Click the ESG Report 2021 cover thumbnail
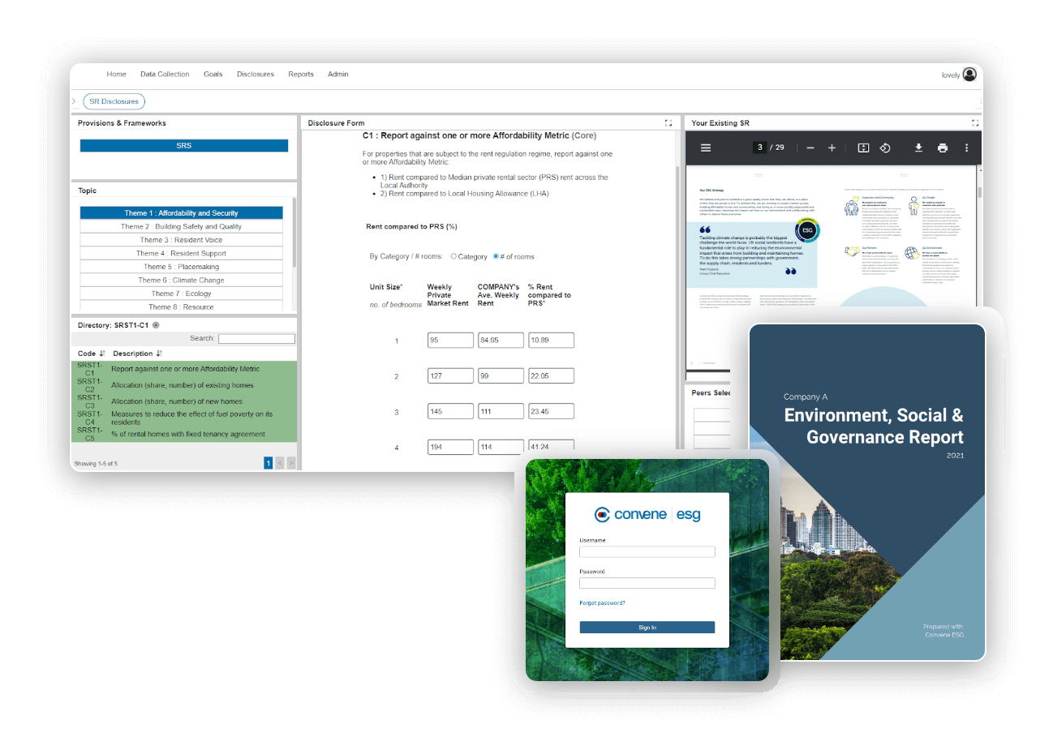Image resolution: width=1053 pixels, height=746 pixels. coord(867,492)
